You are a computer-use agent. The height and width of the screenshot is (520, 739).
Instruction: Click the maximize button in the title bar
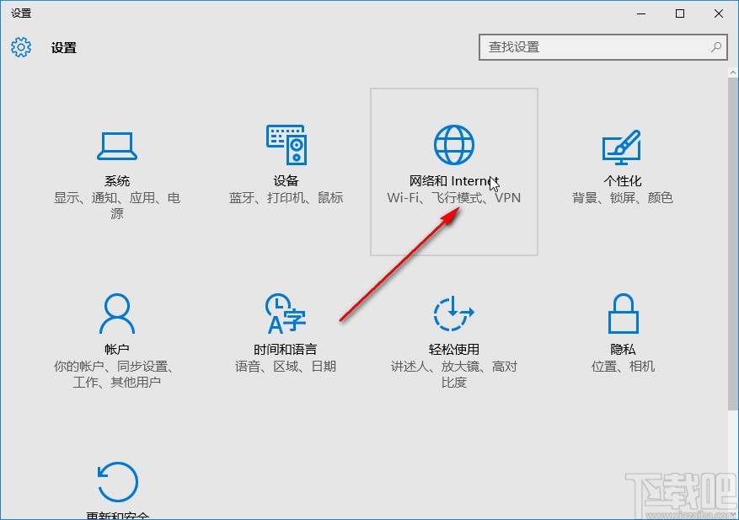pyautogui.click(x=677, y=13)
